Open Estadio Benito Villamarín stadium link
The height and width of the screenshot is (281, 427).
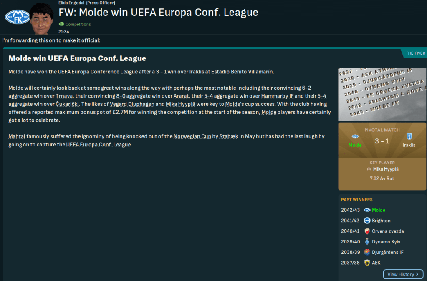[x=242, y=72]
